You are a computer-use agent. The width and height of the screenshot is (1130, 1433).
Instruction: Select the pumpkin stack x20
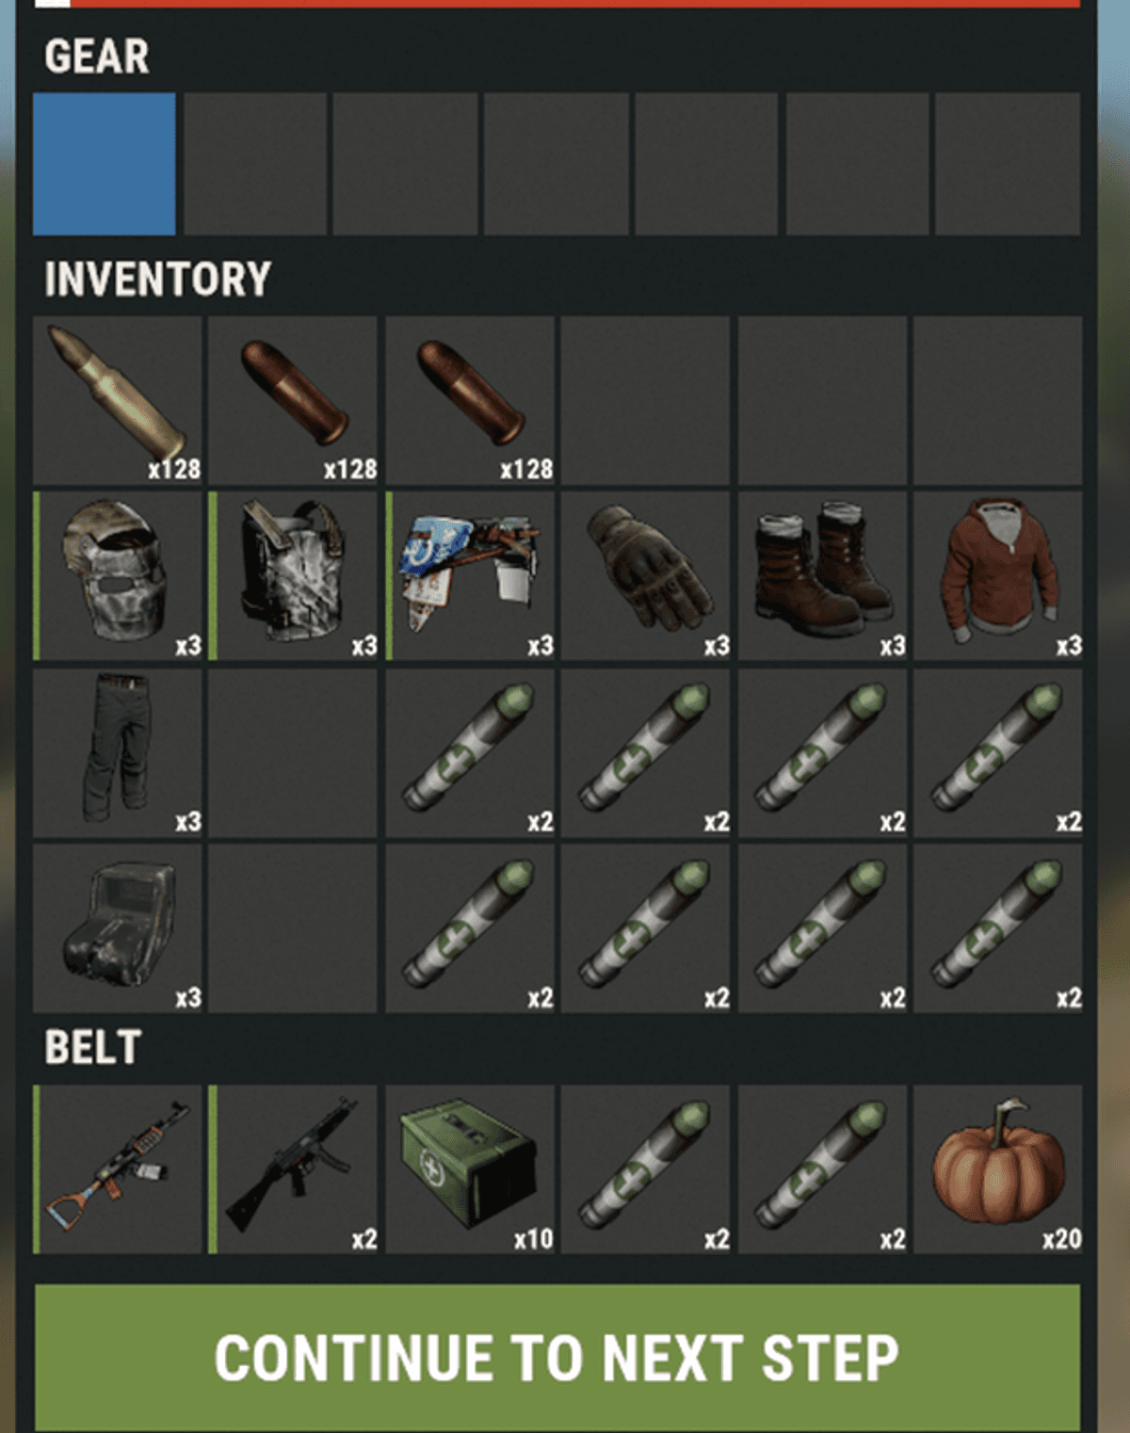(x=998, y=1169)
